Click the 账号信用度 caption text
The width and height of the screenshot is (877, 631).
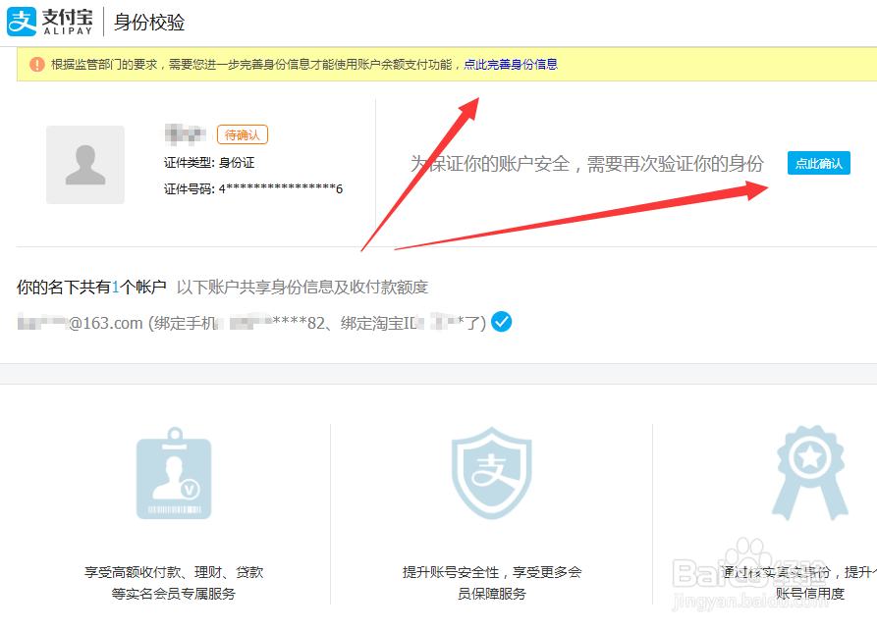click(810, 594)
